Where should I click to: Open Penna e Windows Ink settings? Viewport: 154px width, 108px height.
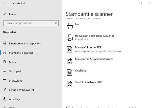coord(22,90)
